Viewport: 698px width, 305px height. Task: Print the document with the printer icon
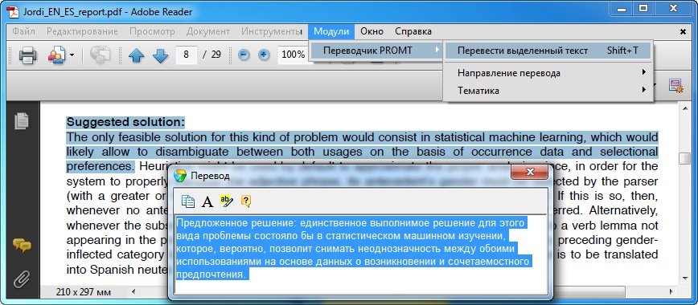click(x=27, y=55)
